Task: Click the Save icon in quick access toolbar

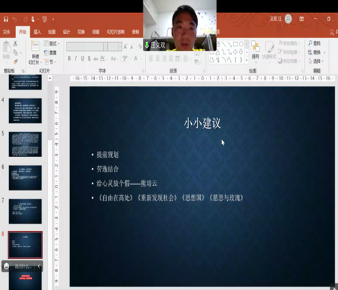Action: point(6,19)
